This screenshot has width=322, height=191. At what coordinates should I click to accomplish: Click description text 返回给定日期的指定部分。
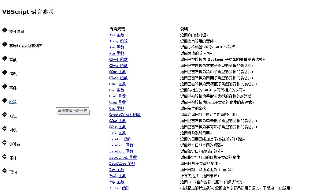tap(202, 151)
